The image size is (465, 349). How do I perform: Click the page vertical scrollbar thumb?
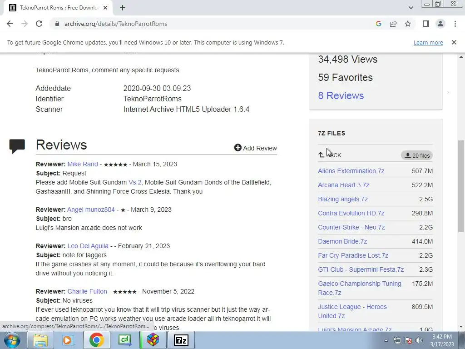pyautogui.click(x=461, y=186)
